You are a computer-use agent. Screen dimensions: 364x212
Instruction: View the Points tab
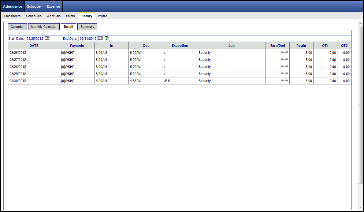tap(70, 16)
